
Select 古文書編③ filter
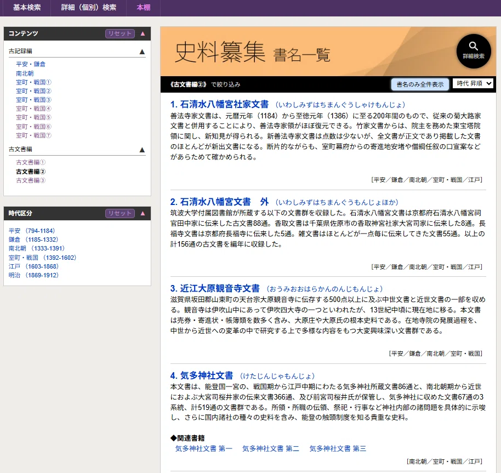31,180
